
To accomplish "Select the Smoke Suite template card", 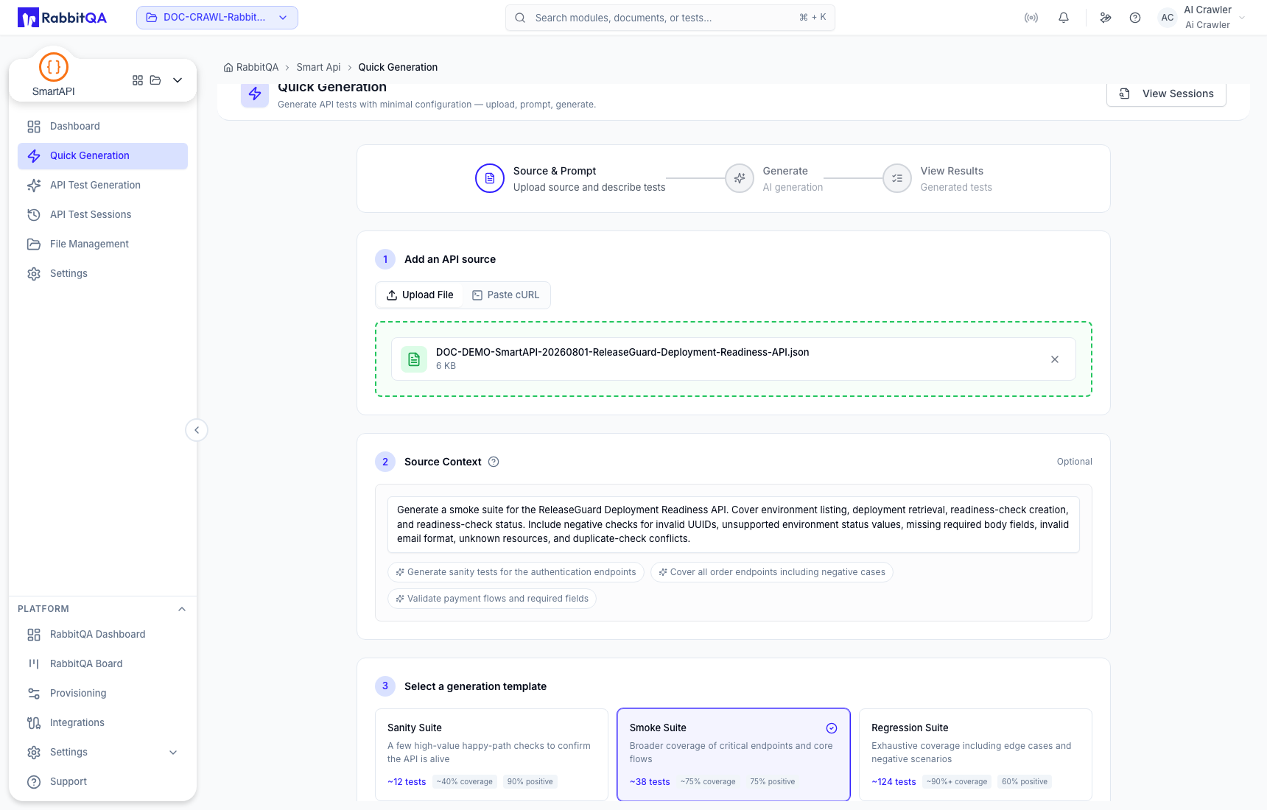I will (x=734, y=755).
